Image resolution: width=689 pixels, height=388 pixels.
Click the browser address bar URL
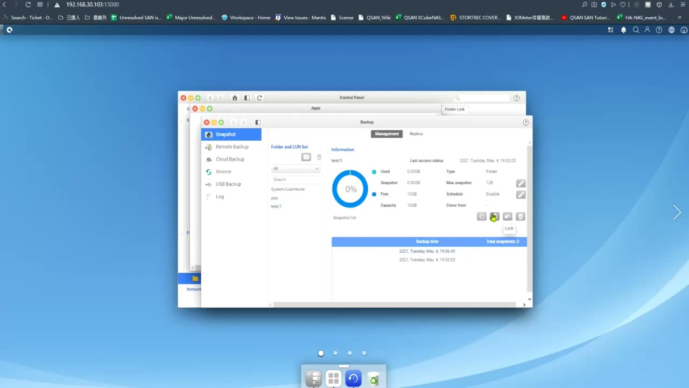pyautogui.click(x=93, y=4)
